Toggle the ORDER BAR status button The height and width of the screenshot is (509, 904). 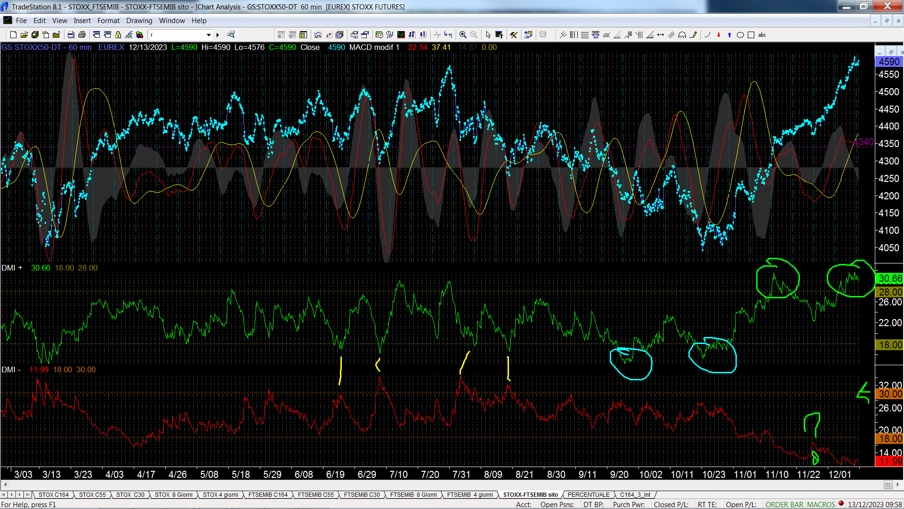[784, 504]
